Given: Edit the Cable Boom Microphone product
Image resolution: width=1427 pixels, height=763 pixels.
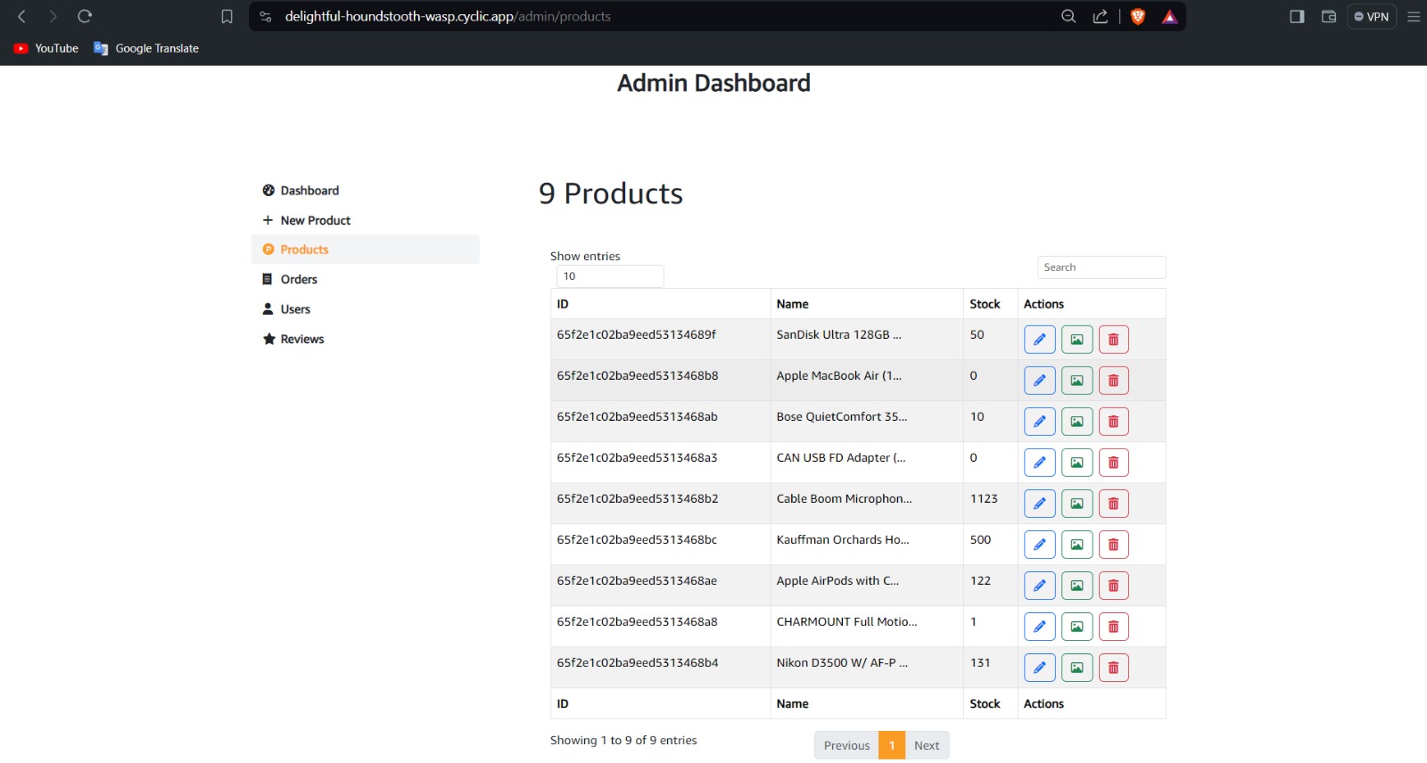Looking at the screenshot, I should (x=1040, y=504).
